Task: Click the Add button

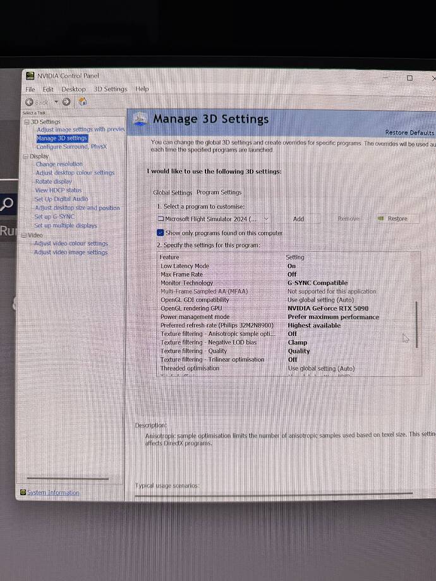Action: (298, 219)
